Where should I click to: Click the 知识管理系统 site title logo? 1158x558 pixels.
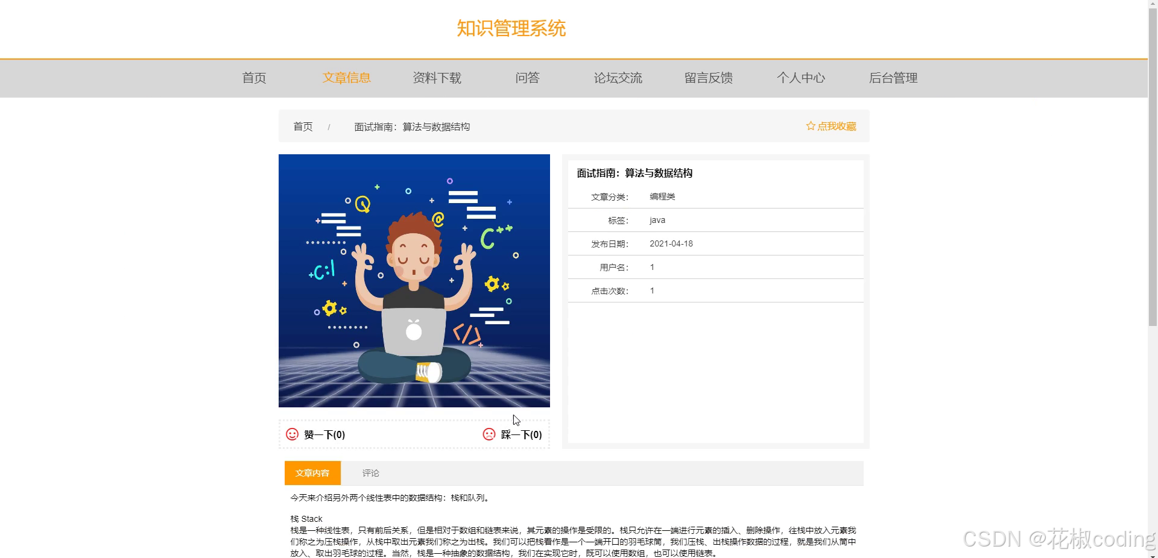click(511, 28)
